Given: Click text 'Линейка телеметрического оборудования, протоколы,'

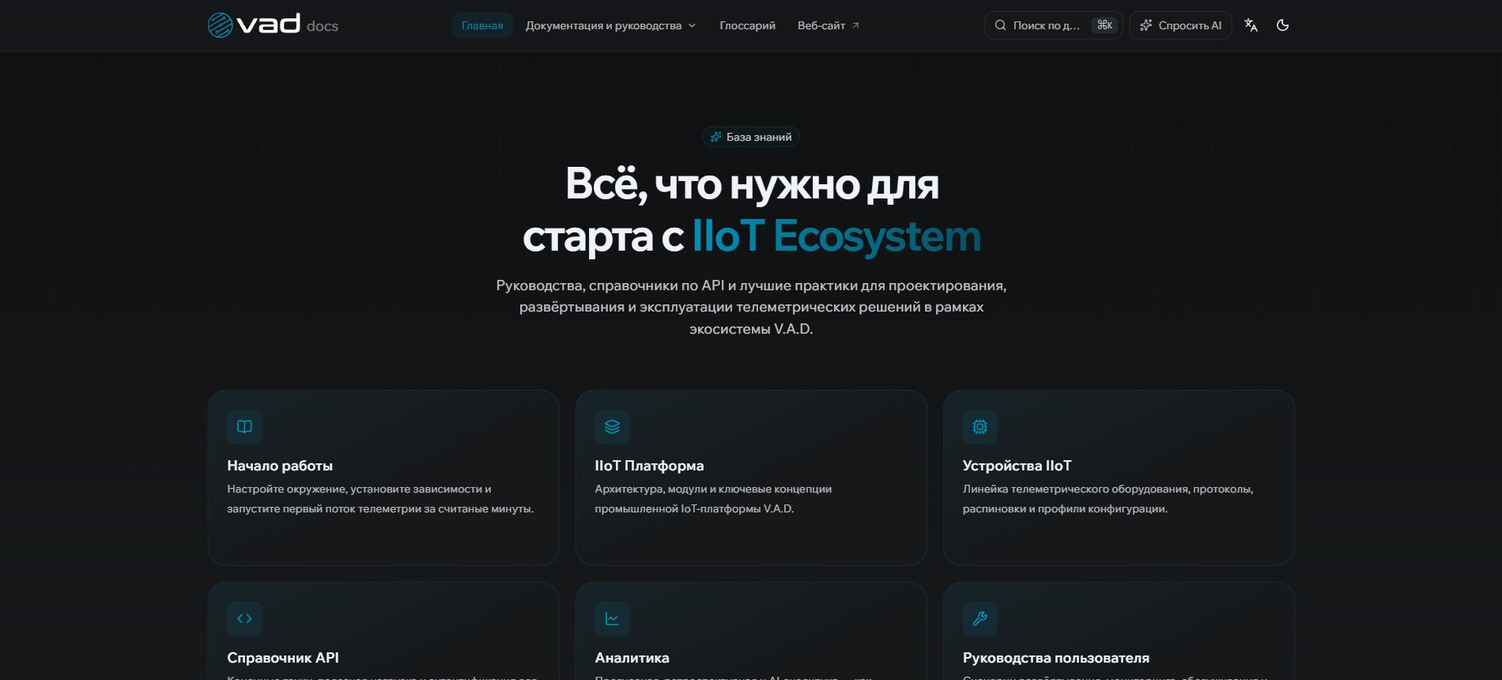Looking at the screenshot, I should tap(1108, 489).
